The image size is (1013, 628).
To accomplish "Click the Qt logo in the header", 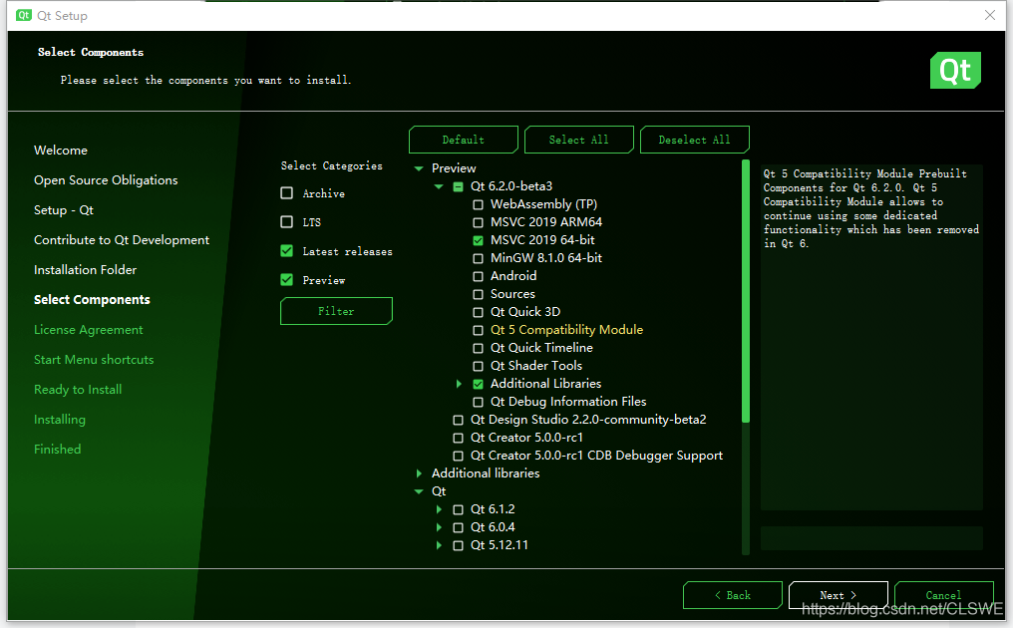I will click(x=955, y=70).
